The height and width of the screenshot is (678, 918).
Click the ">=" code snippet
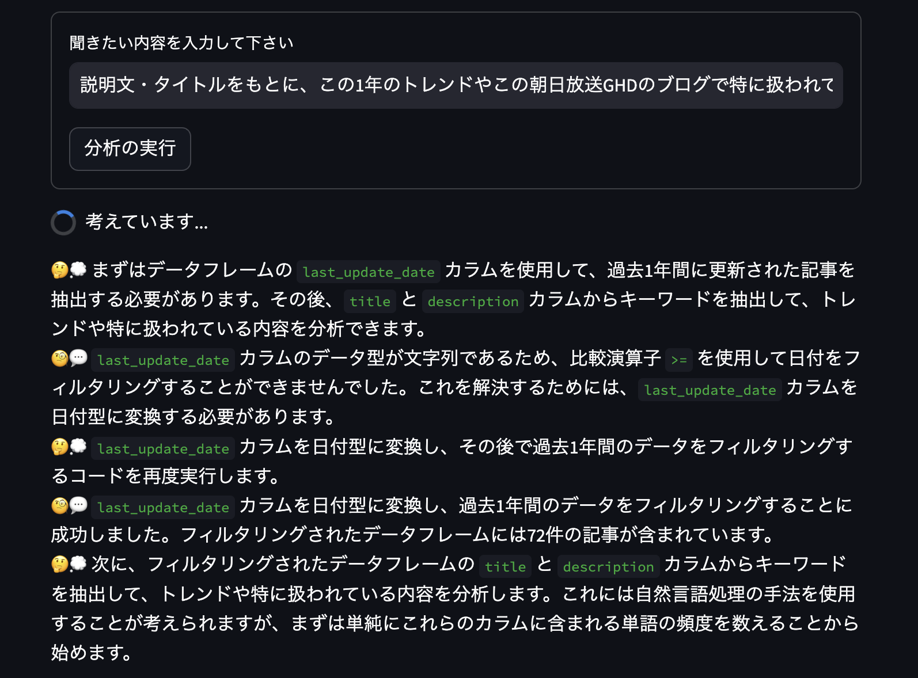click(x=678, y=360)
